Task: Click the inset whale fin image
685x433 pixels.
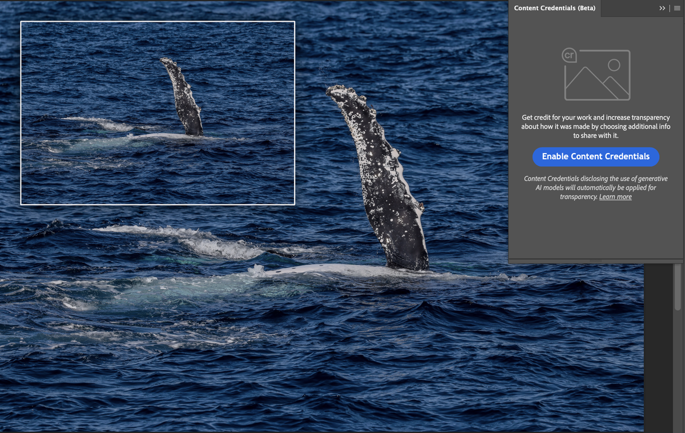Action: pyautogui.click(x=158, y=113)
